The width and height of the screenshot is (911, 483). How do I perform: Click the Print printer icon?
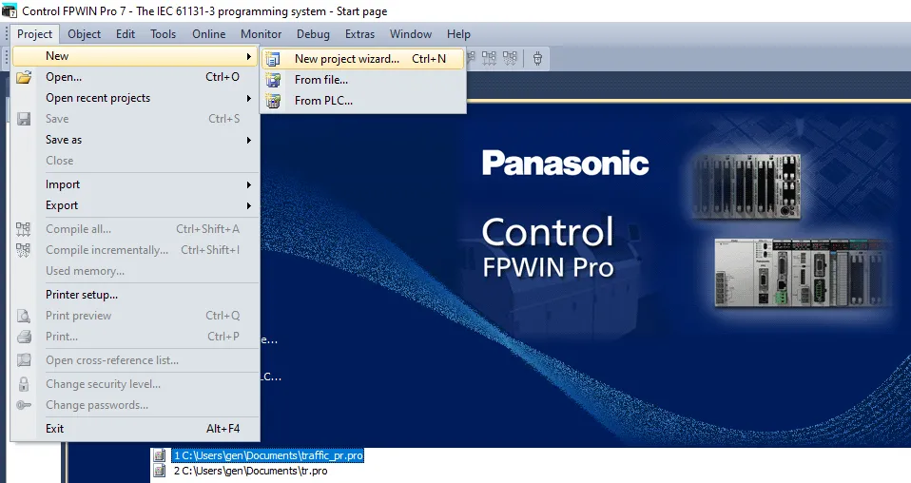point(24,337)
